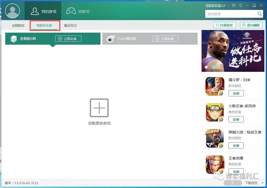Switch to 我的游戏 main tab
This screenshot has height=188, width=267.
(43, 11)
